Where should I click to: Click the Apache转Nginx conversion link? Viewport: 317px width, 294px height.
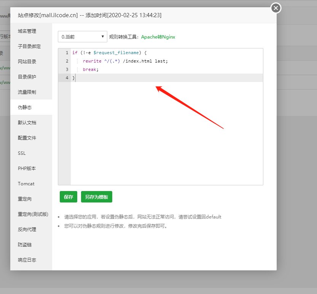pos(158,37)
